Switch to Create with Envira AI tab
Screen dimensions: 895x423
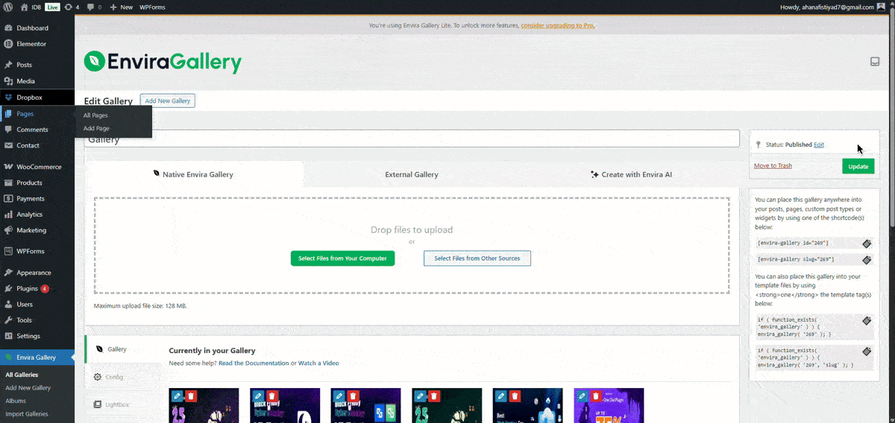[x=631, y=174]
